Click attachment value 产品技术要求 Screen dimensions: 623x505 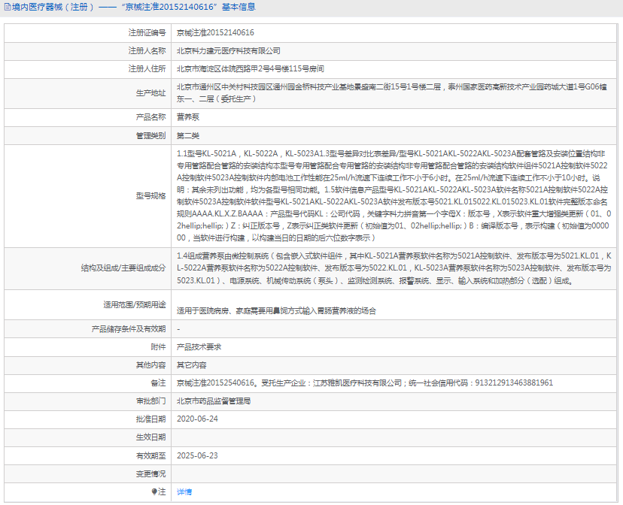(199, 346)
